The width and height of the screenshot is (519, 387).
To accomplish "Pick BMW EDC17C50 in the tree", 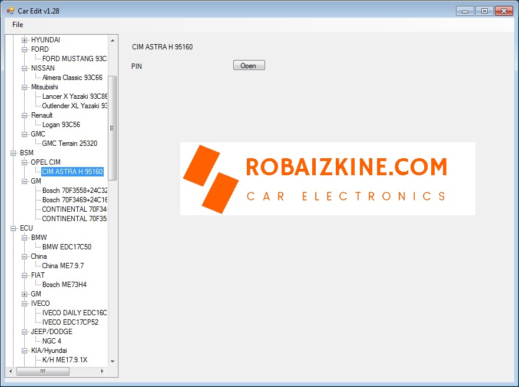I will coord(67,247).
